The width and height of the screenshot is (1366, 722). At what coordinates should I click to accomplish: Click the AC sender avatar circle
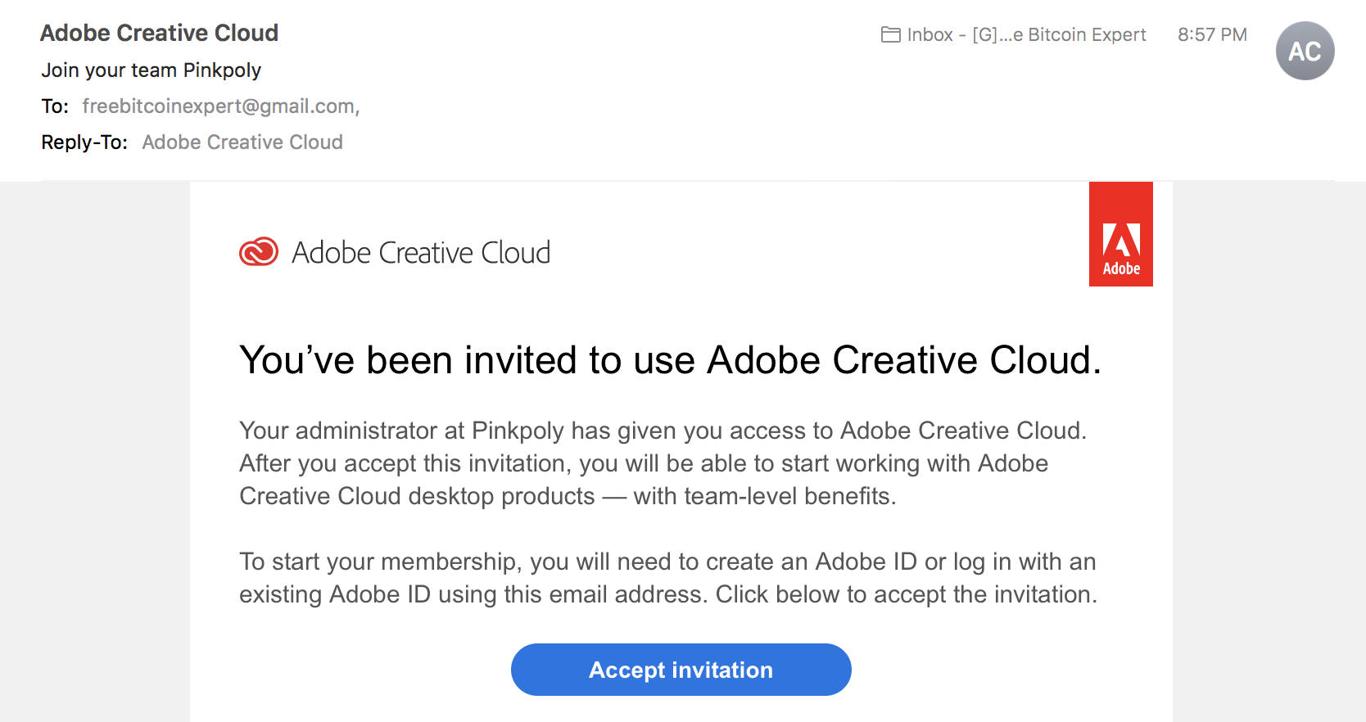coord(1305,51)
